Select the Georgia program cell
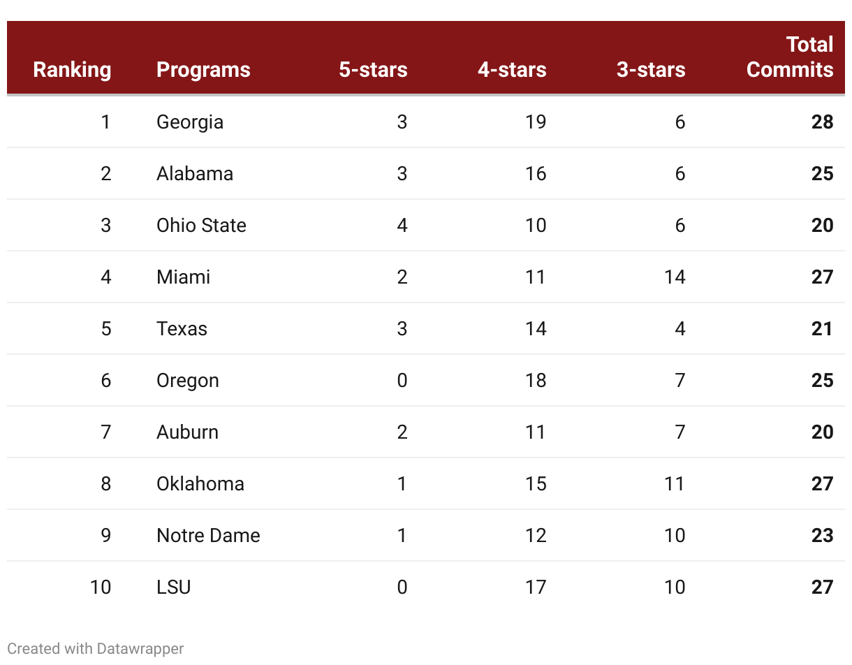 click(x=190, y=122)
